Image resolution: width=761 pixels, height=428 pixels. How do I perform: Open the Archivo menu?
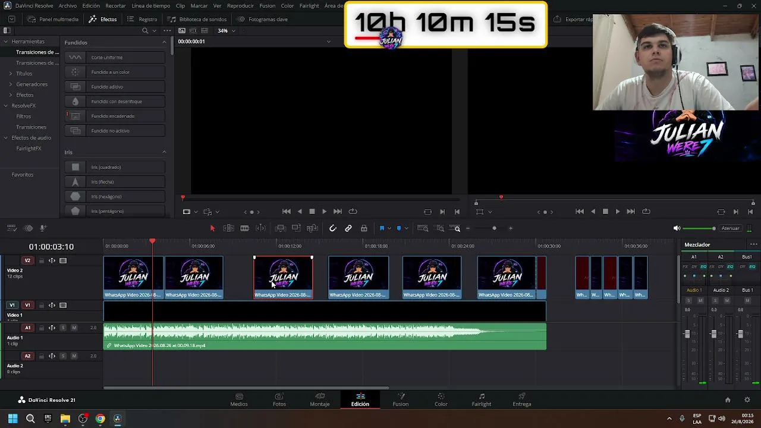pyautogui.click(x=68, y=6)
